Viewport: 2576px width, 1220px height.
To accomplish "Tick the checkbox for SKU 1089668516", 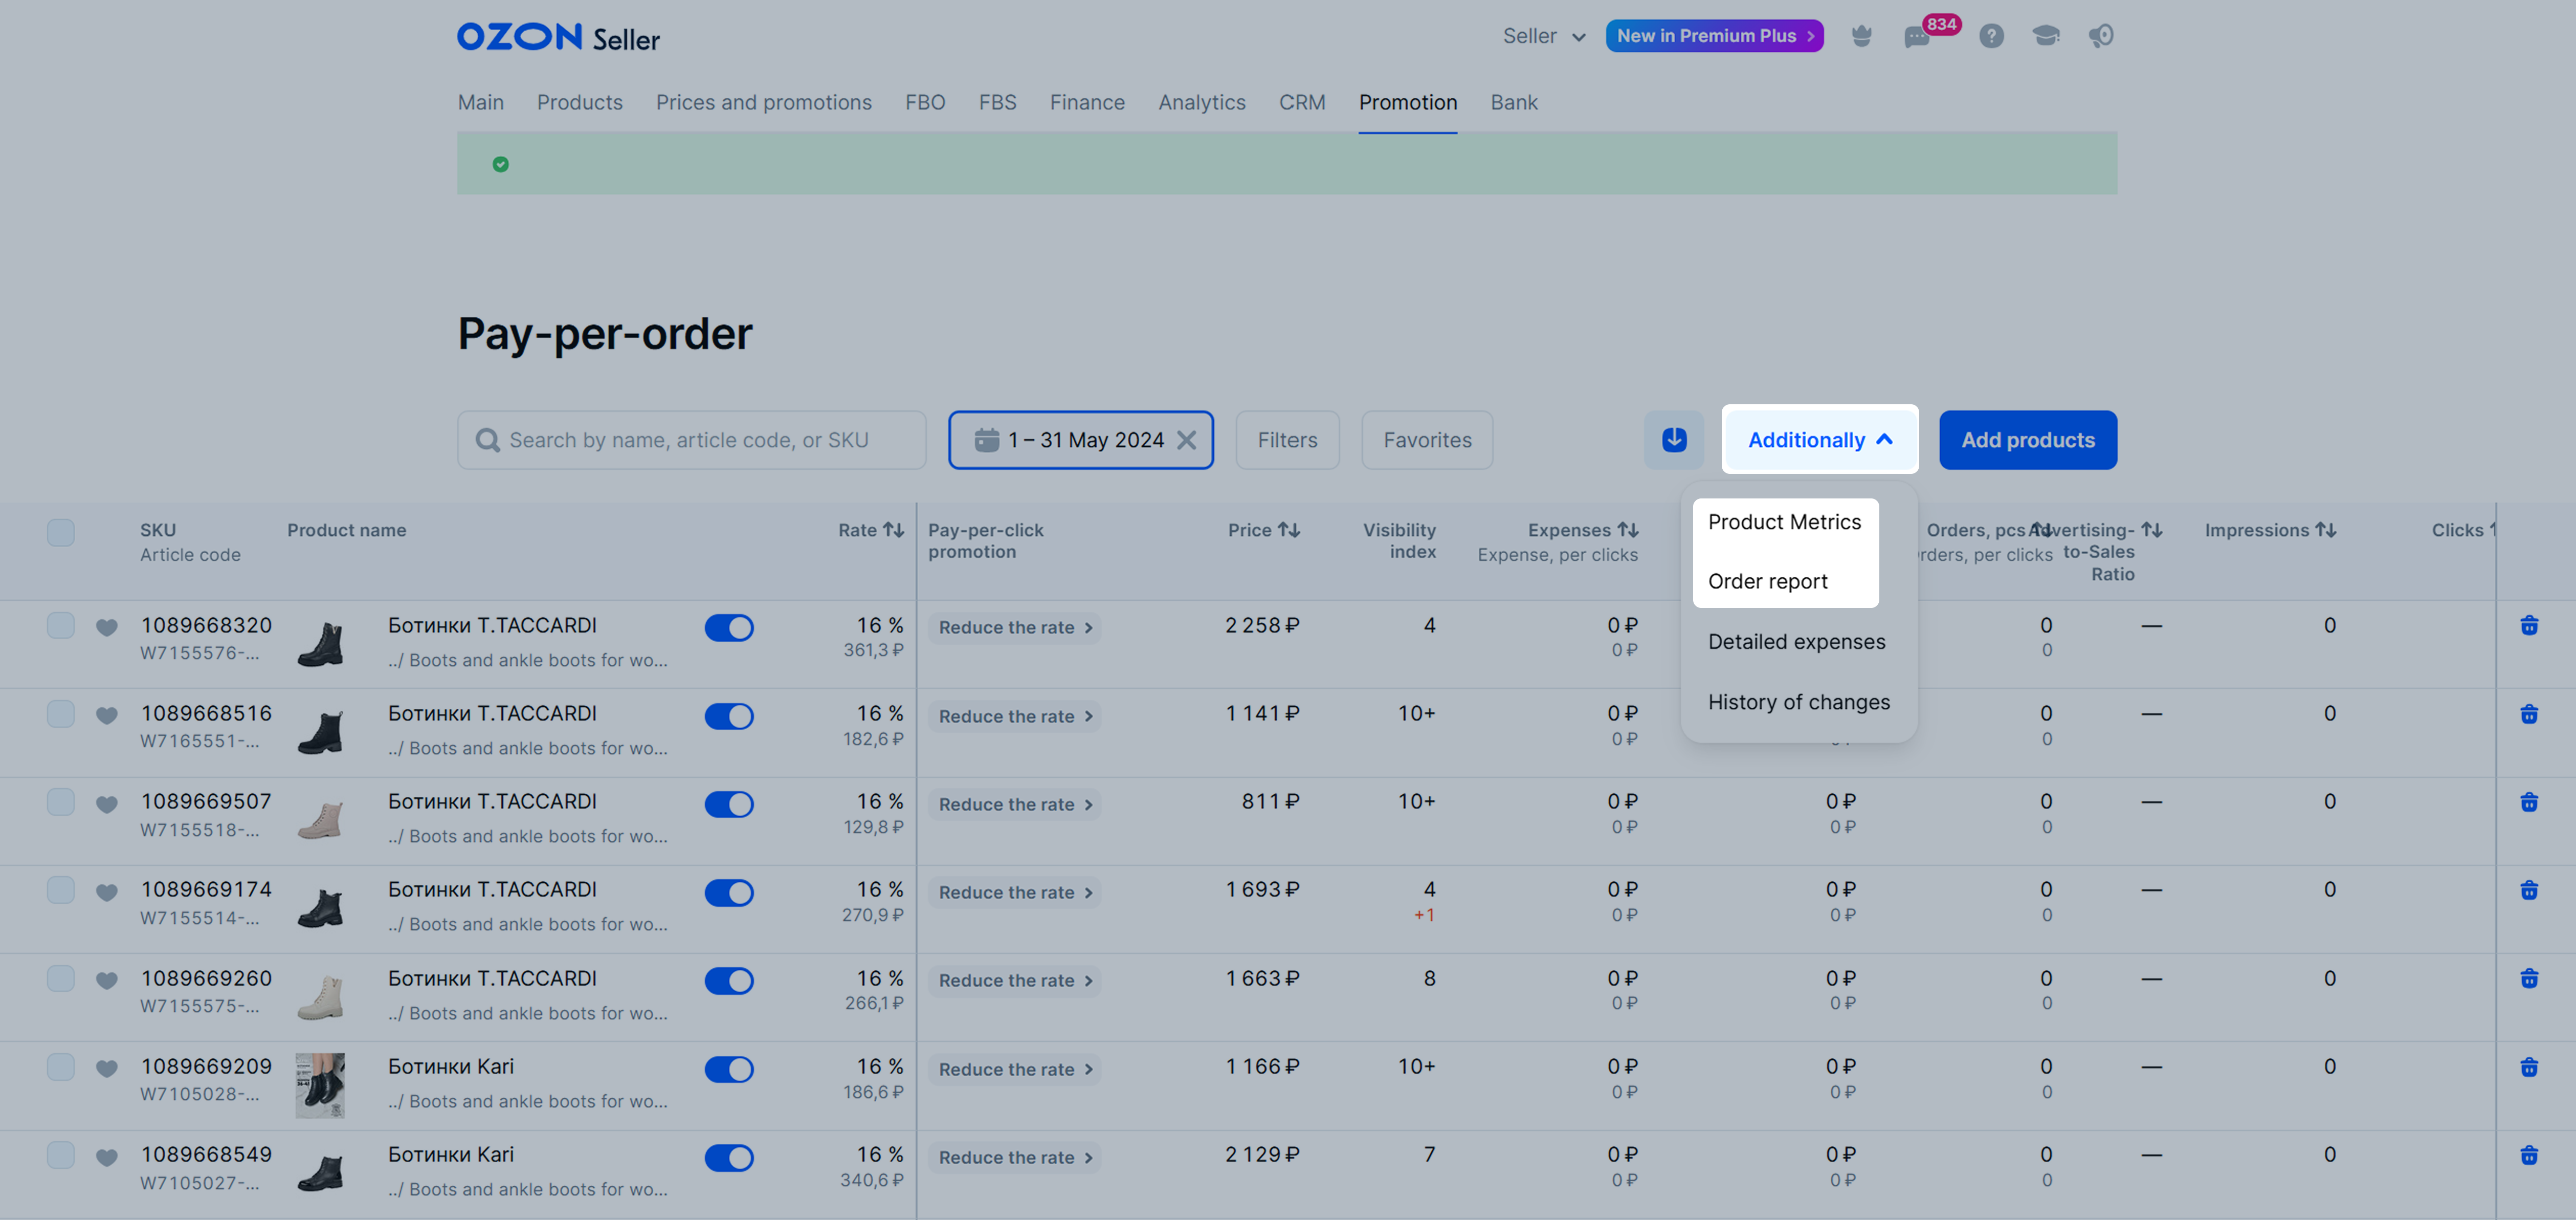I will coord(61,713).
